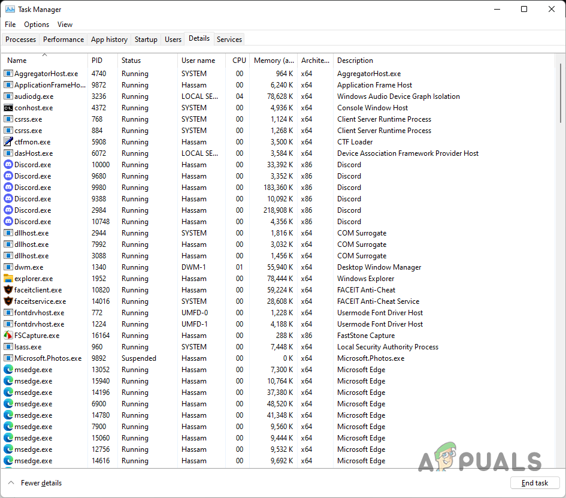Click the Task Manager title bar icon
This screenshot has height=498, width=566.
(10, 9)
